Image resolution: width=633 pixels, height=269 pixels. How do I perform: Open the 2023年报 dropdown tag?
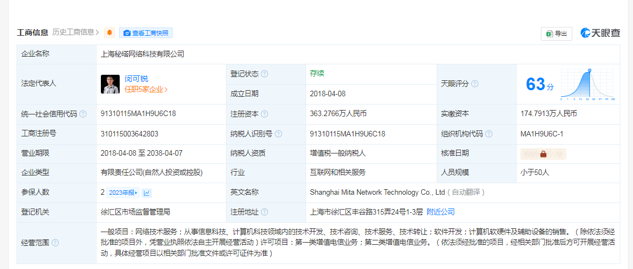124,193
